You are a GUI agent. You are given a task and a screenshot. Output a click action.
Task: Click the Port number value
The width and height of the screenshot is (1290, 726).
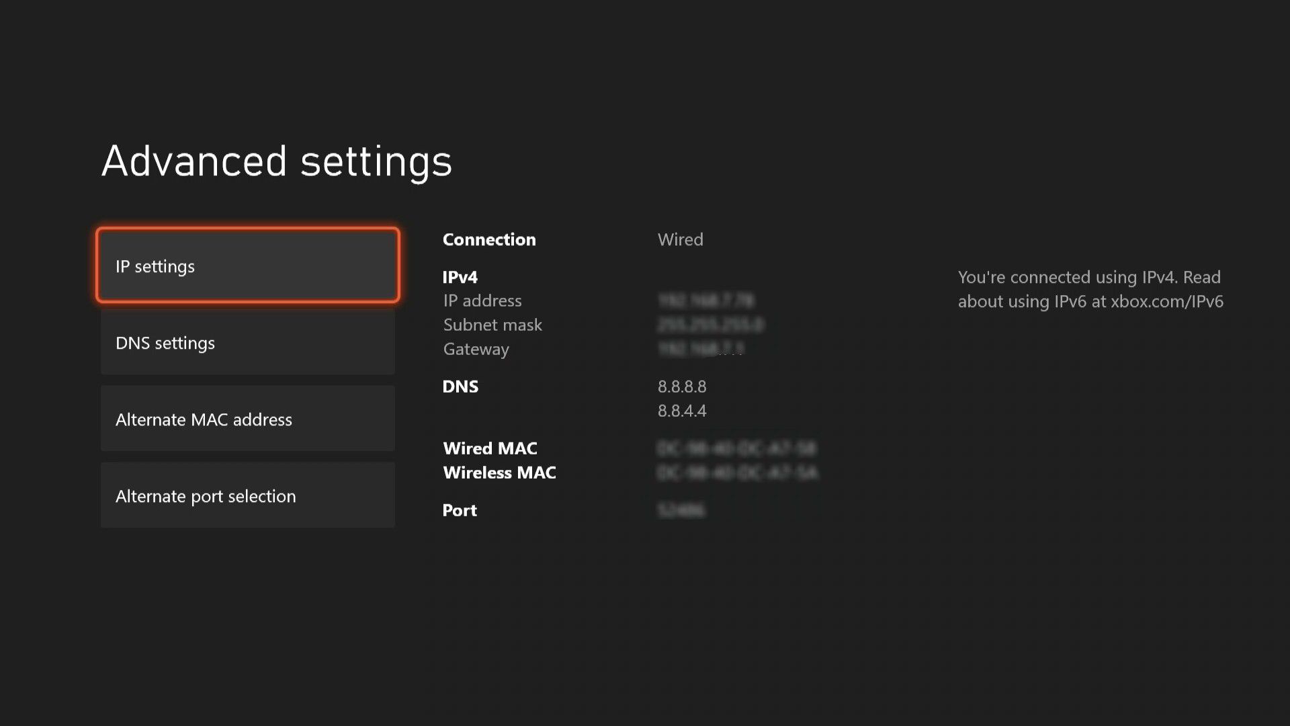[x=682, y=510]
